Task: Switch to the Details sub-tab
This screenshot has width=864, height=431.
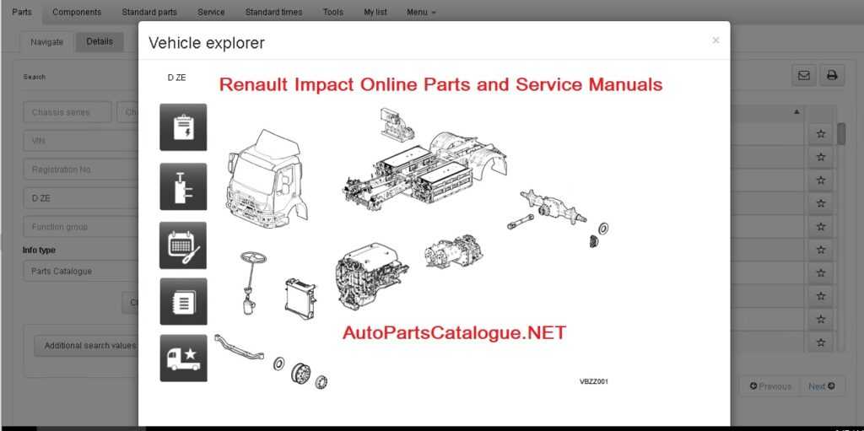Action: [x=100, y=42]
